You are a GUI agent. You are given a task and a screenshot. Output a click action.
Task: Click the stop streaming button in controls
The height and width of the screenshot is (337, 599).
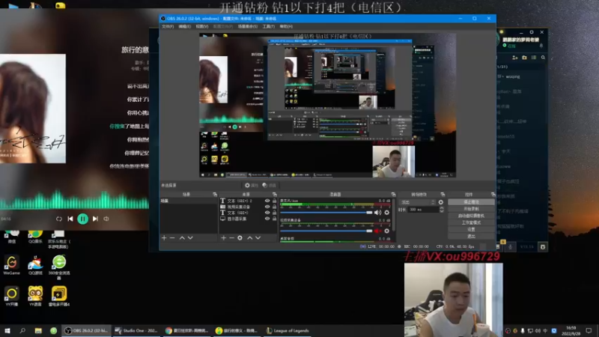coord(471,201)
